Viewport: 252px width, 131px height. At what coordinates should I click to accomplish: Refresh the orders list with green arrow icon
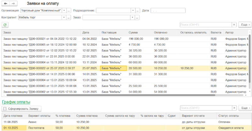[5, 25]
